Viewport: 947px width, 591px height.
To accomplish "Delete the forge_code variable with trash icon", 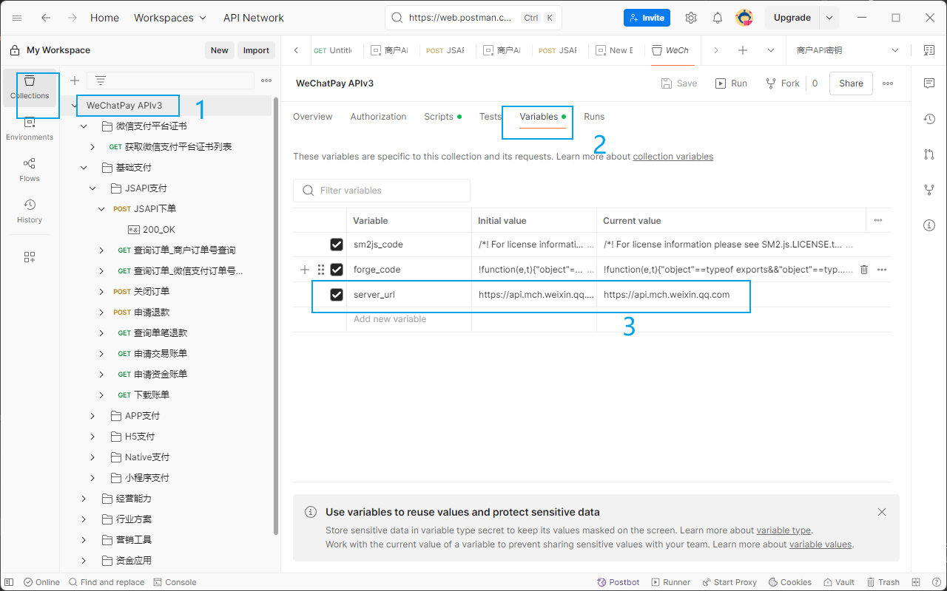I will click(864, 270).
